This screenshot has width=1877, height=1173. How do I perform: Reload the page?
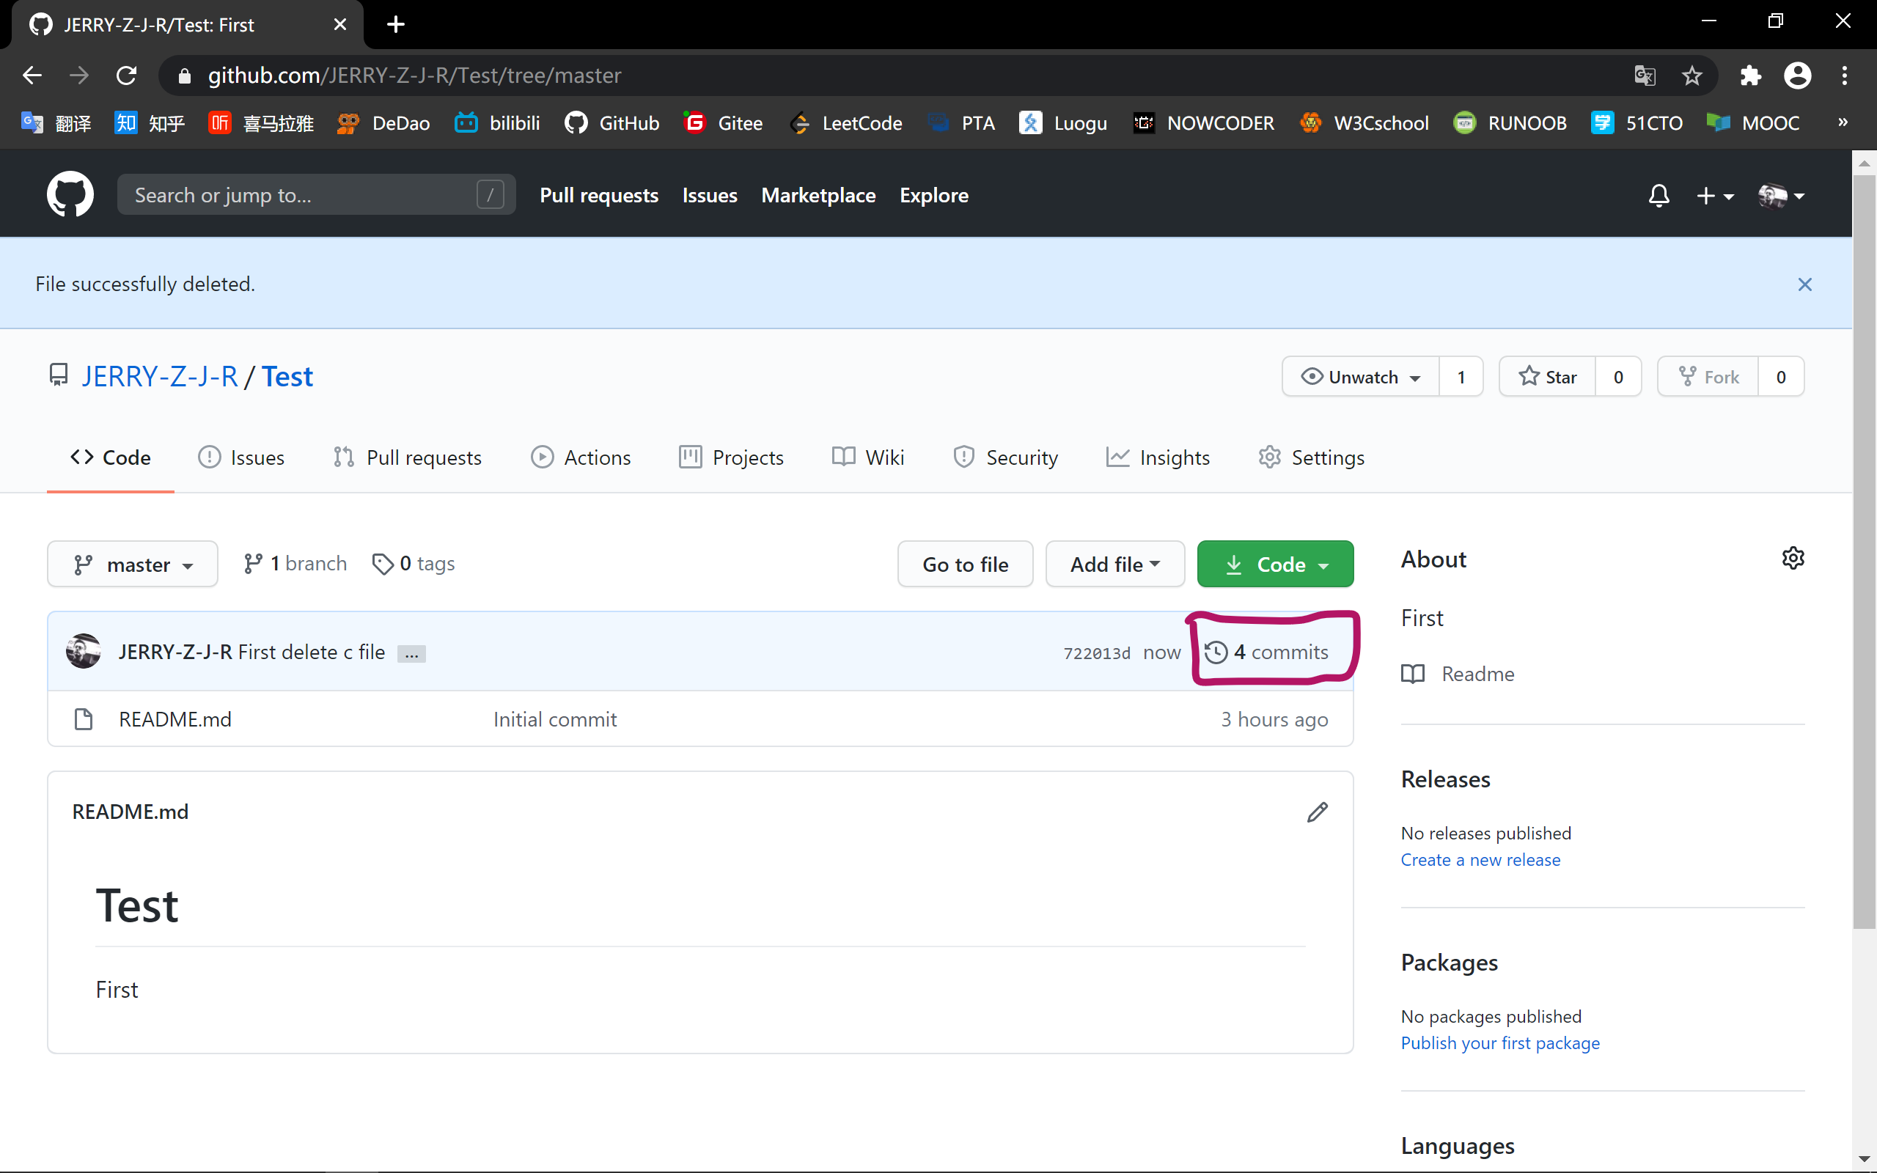click(126, 76)
